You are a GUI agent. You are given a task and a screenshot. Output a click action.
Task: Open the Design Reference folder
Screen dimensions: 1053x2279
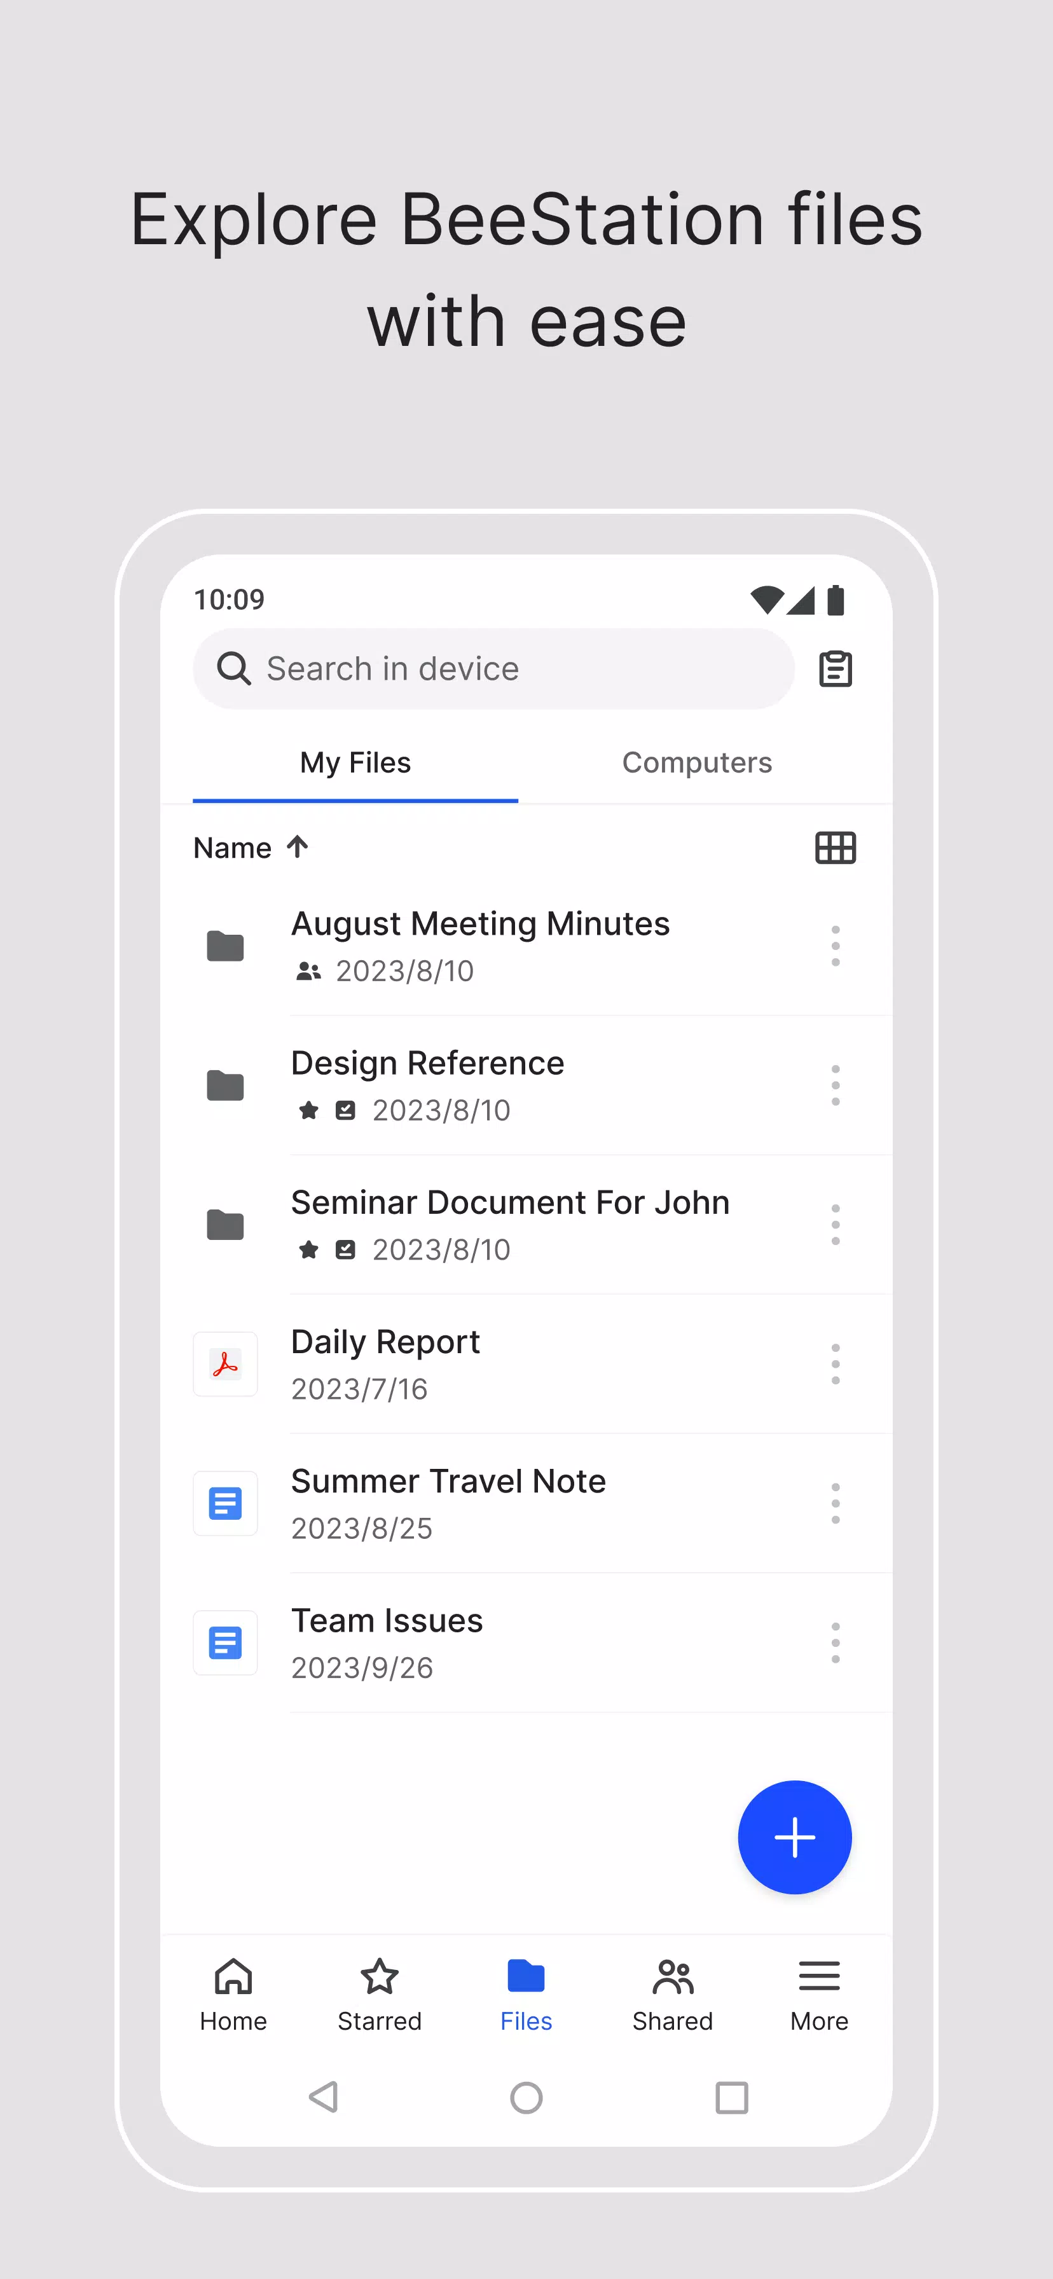[x=526, y=1085]
